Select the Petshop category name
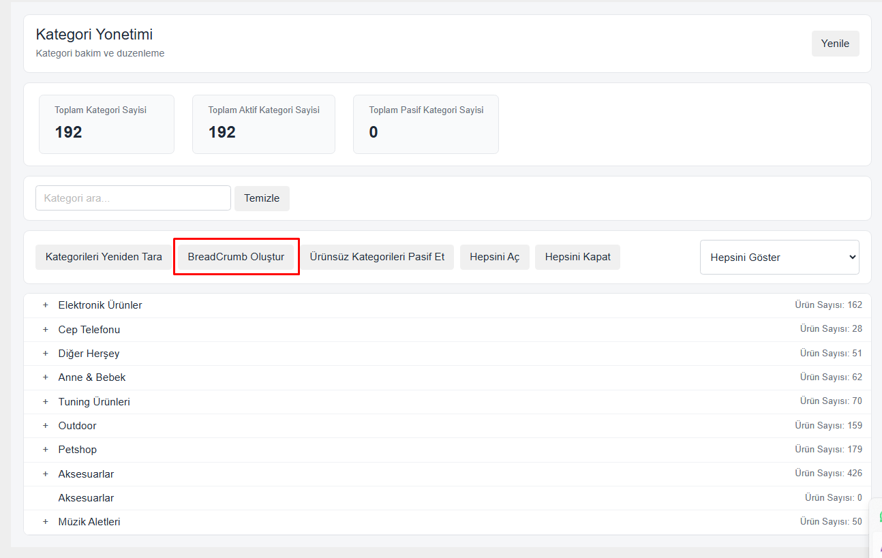 click(x=78, y=450)
